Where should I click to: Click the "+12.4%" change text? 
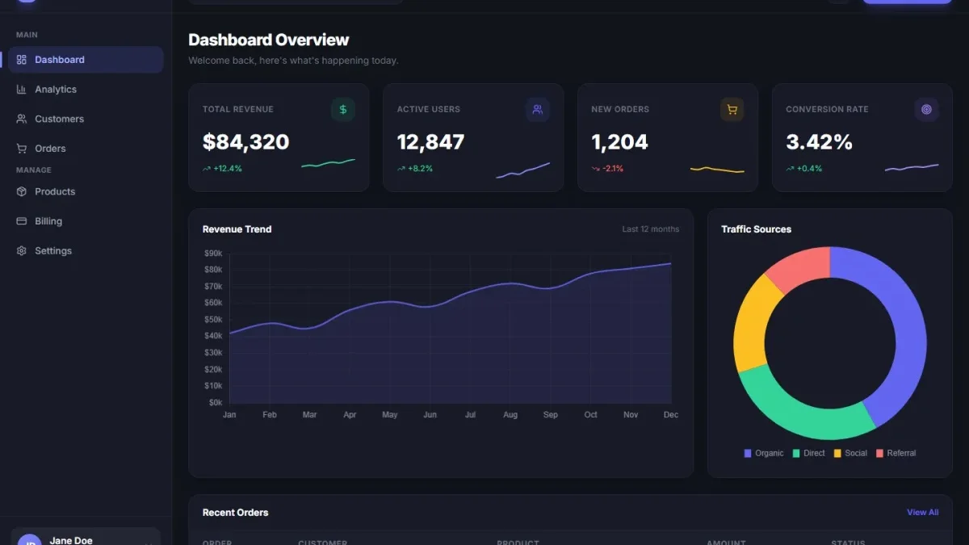tap(228, 169)
